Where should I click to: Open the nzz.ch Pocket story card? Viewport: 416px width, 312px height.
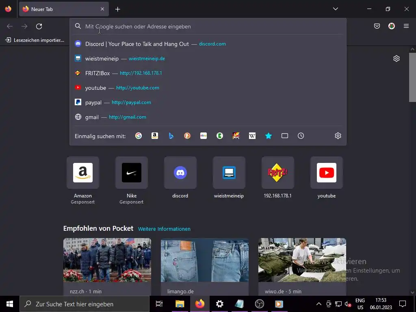(107, 266)
